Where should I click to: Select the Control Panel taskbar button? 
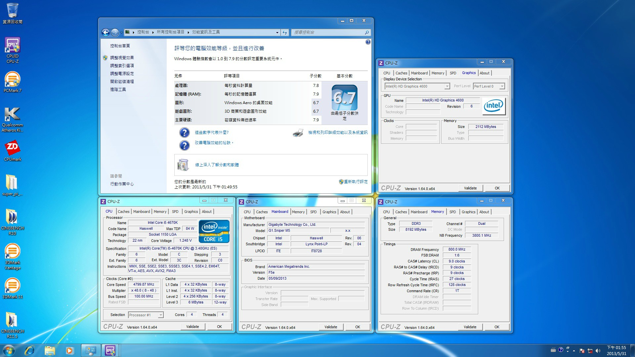coord(91,350)
